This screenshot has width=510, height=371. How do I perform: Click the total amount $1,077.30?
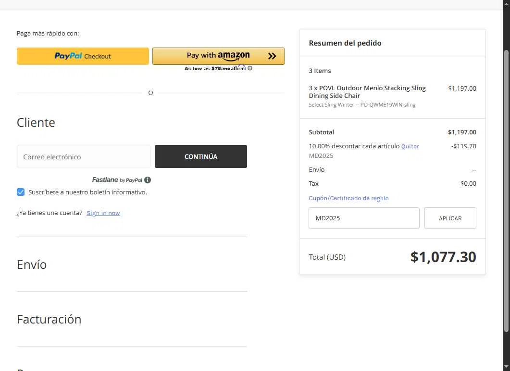(x=443, y=257)
